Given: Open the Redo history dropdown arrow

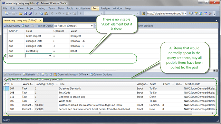Looking at the screenshot, I should 64,13.
